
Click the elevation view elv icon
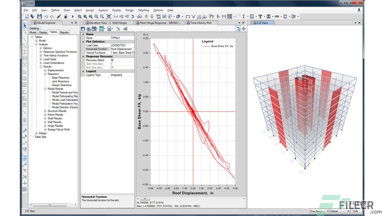coord(127,16)
